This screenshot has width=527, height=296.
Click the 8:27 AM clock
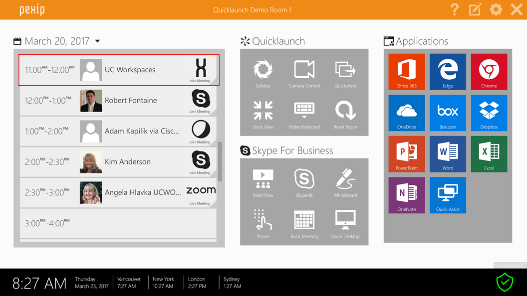pos(39,284)
